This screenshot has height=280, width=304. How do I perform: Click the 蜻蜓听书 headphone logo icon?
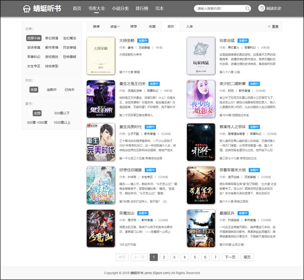click(28, 8)
